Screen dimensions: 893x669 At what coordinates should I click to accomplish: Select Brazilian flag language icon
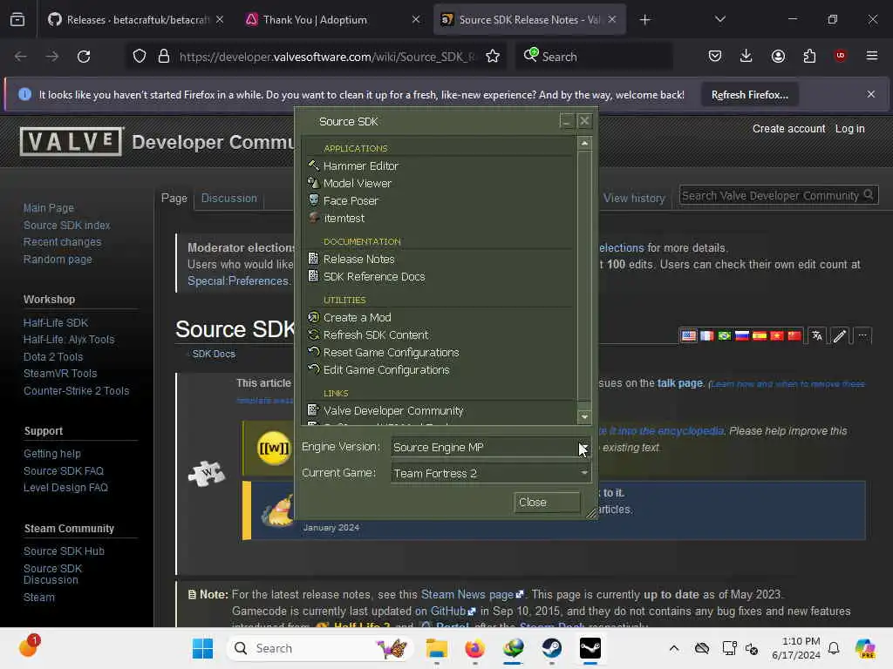coord(724,335)
